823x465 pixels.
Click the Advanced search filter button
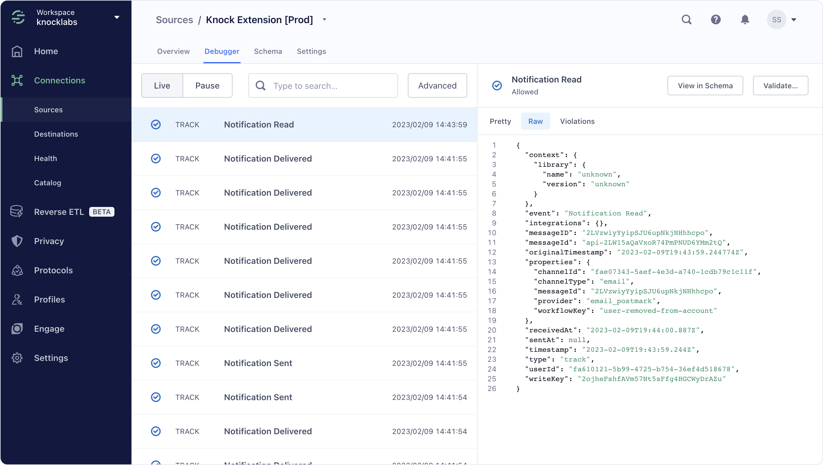(437, 85)
